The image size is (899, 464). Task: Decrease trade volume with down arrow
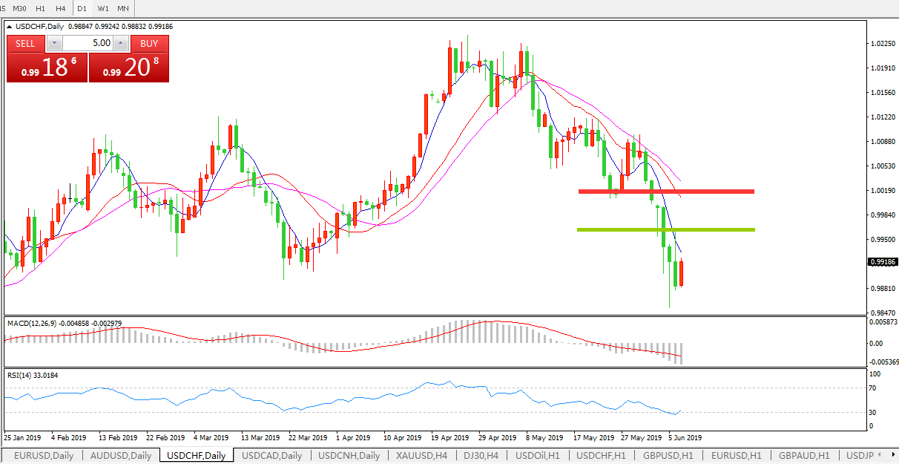coord(53,44)
